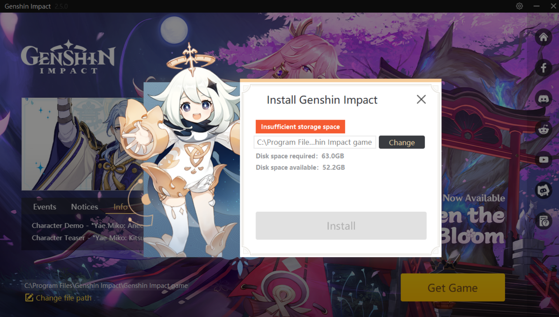Open the support FAQ document icon
This screenshot has width=559, height=317.
[x=543, y=221]
